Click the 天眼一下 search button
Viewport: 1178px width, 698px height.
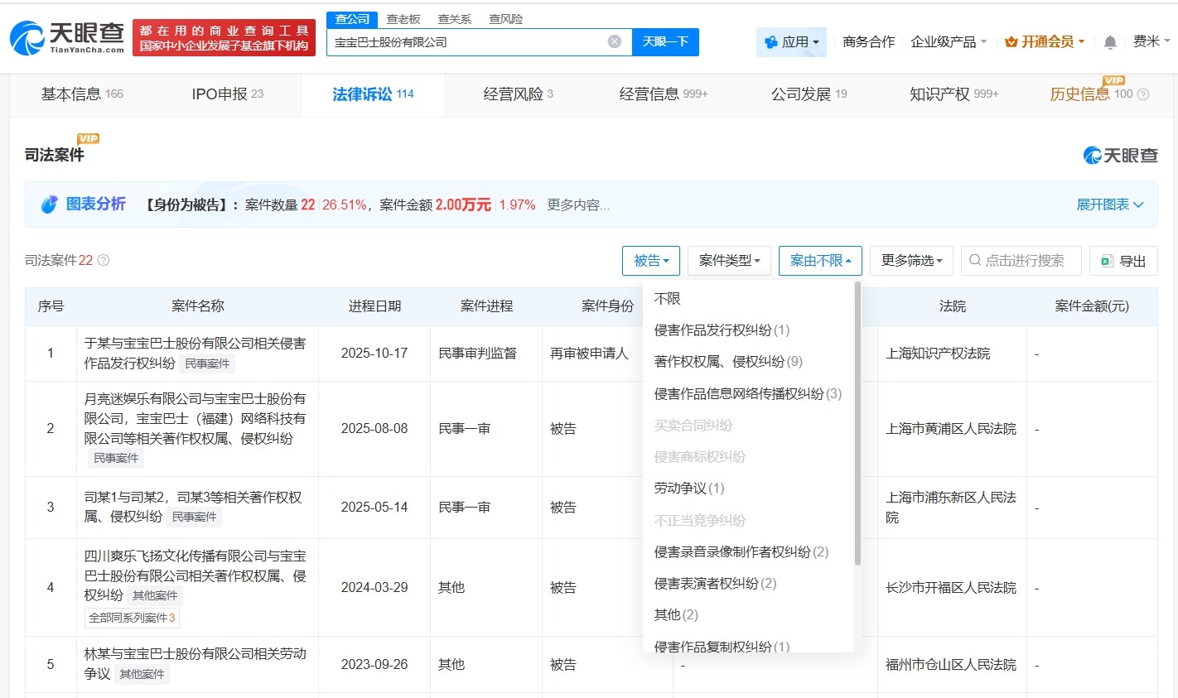[x=665, y=41]
